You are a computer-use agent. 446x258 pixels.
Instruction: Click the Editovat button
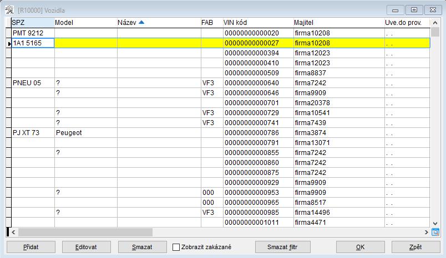point(87,247)
